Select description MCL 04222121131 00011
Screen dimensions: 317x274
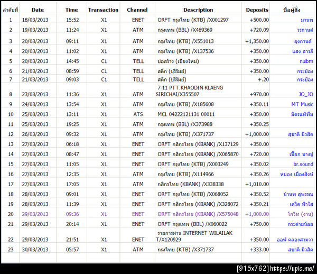[186, 114]
